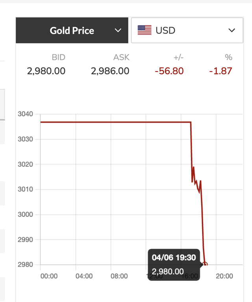Click the 3040 y-axis label
This screenshot has height=302, width=252.
(x=26, y=114)
